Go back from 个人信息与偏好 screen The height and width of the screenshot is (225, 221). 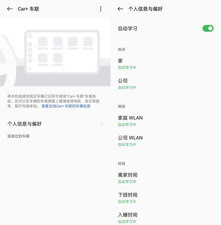(120, 9)
